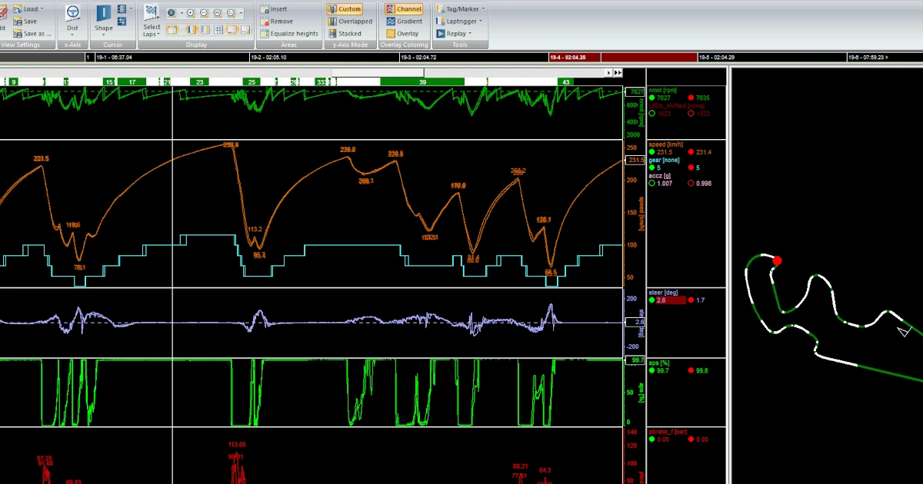Open the Tag/Marker dropdown
Image resolution: width=923 pixels, height=484 pixels.
pyautogui.click(x=460, y=9)
